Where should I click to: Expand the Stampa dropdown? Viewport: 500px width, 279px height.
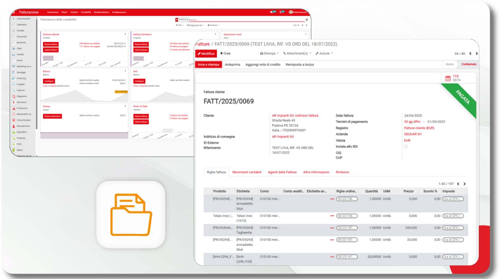(x=269, y=54)
